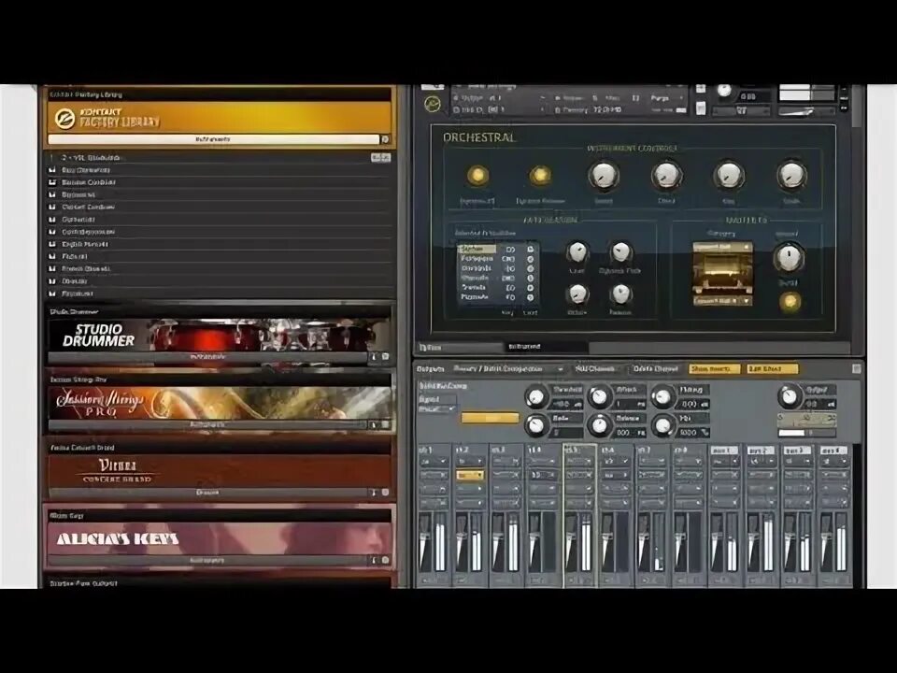Click the instrument solo square in rack header

(x=701, y=89)
